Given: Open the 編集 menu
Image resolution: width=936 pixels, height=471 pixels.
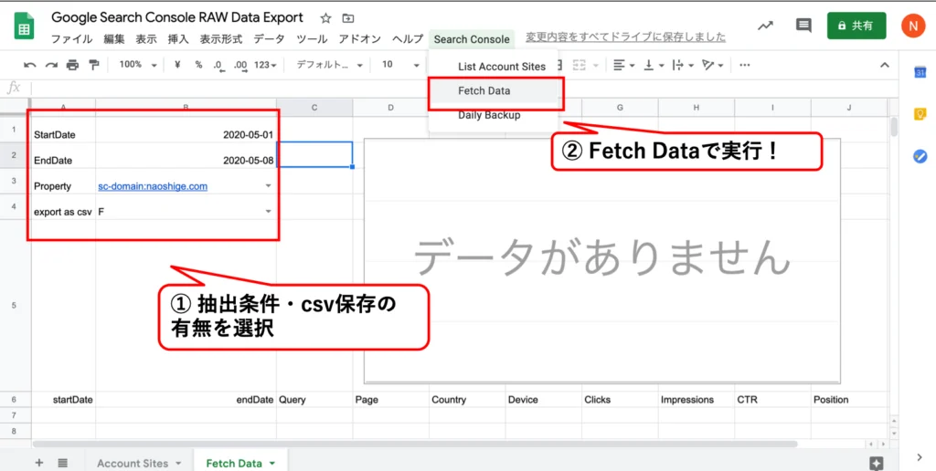Looking at the screenshot, I should [x=114, y=38].
